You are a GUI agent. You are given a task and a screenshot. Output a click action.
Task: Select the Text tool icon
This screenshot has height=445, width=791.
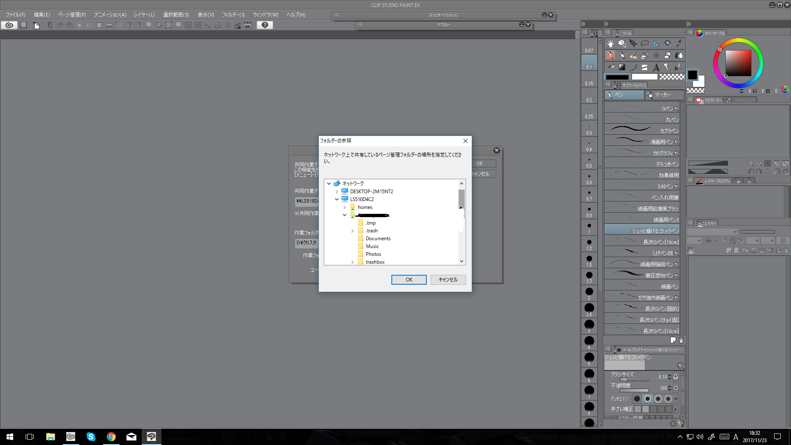[x=656, y=67]
